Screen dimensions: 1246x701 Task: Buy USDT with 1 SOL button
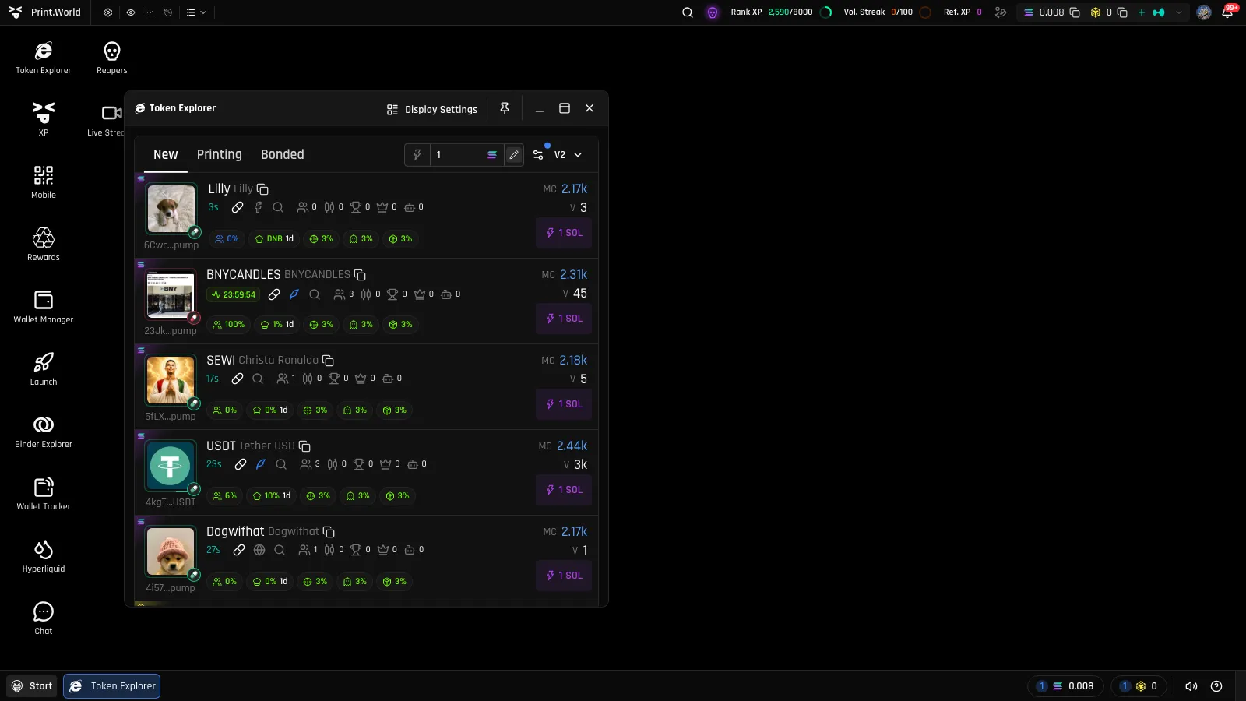pos(564,490)
